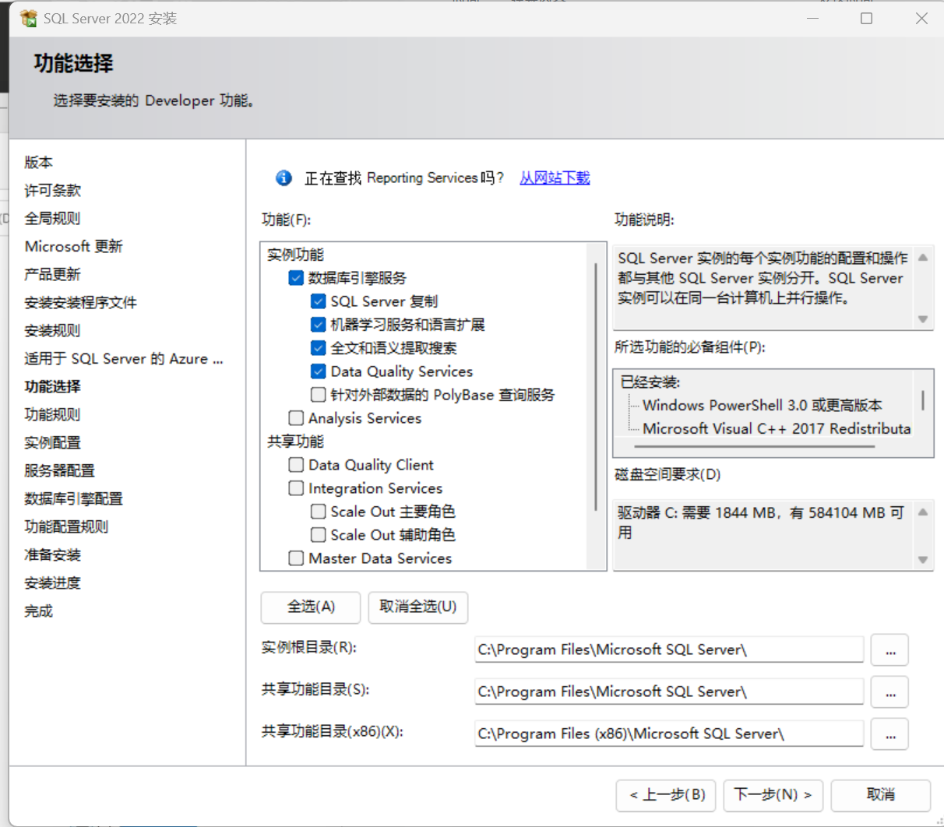Select the 全局规则 step in the sidebar
The height and width of the screenshot is (827, 944).
tap(53, 219)
